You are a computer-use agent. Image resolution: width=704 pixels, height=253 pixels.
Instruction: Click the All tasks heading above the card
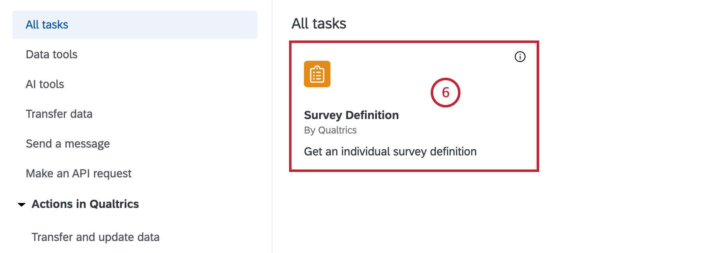click(318, 24)
